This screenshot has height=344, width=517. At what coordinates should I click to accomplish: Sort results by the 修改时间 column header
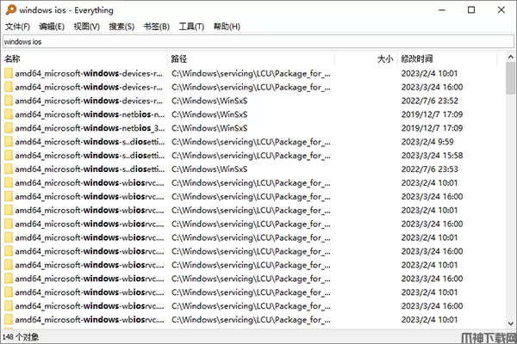(x=446, y=58)
